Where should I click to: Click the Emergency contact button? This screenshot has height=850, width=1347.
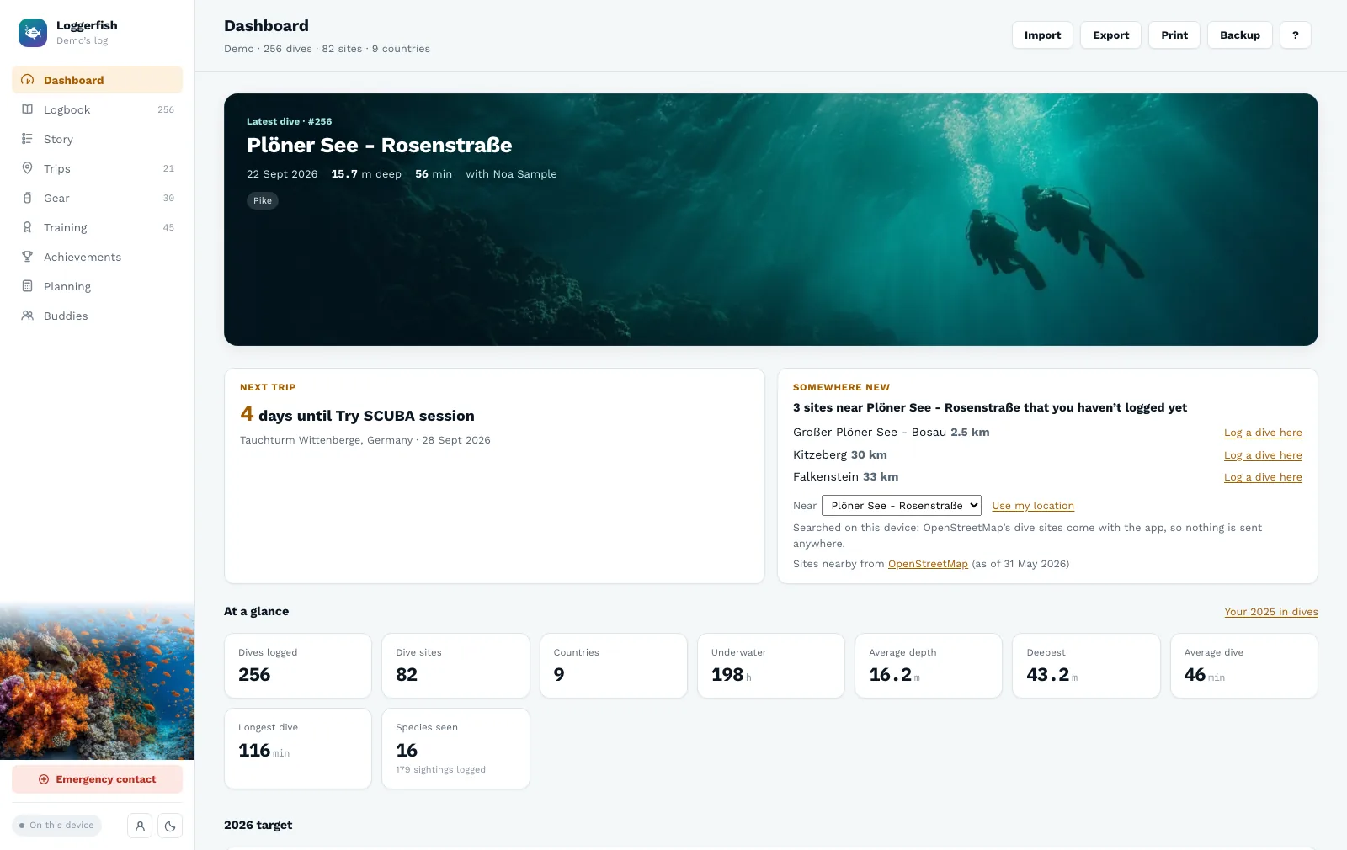pyautogui.click(x=98, y=779)
